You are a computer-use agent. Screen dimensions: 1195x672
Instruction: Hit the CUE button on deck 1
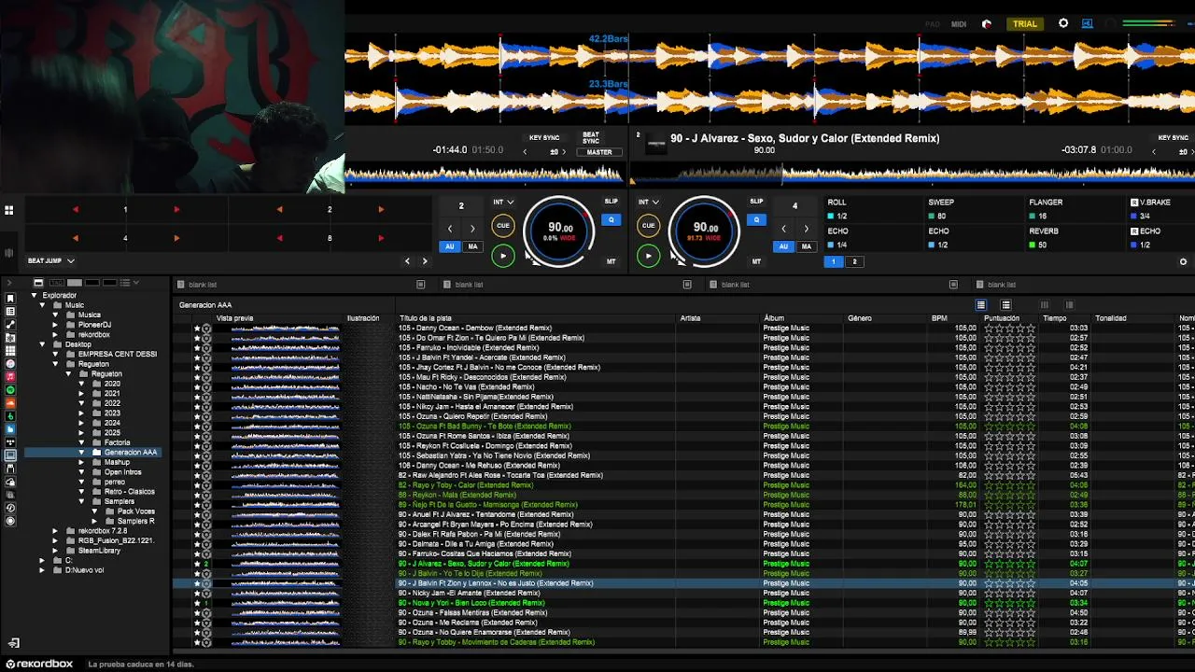click(x=502, y=225)
